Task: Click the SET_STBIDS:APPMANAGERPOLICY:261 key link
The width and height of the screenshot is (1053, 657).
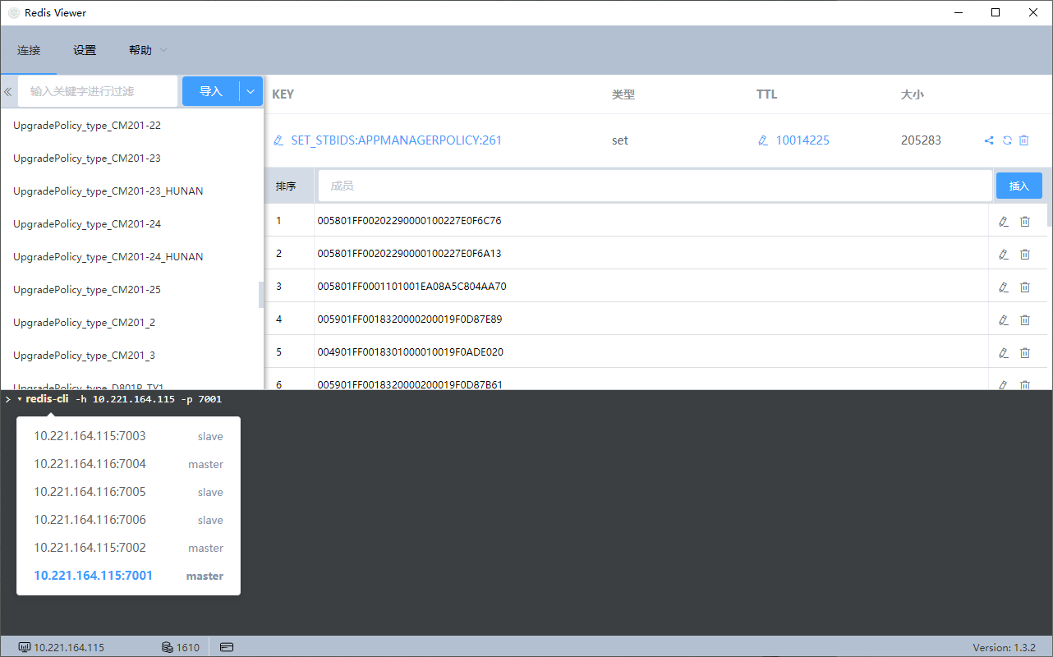Action: point(396,140)
